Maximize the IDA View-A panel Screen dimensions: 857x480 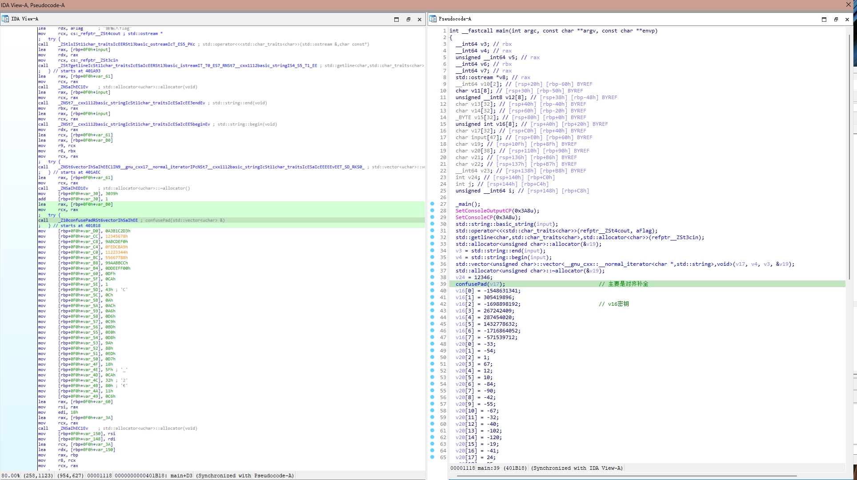click(x=396, y=19)
